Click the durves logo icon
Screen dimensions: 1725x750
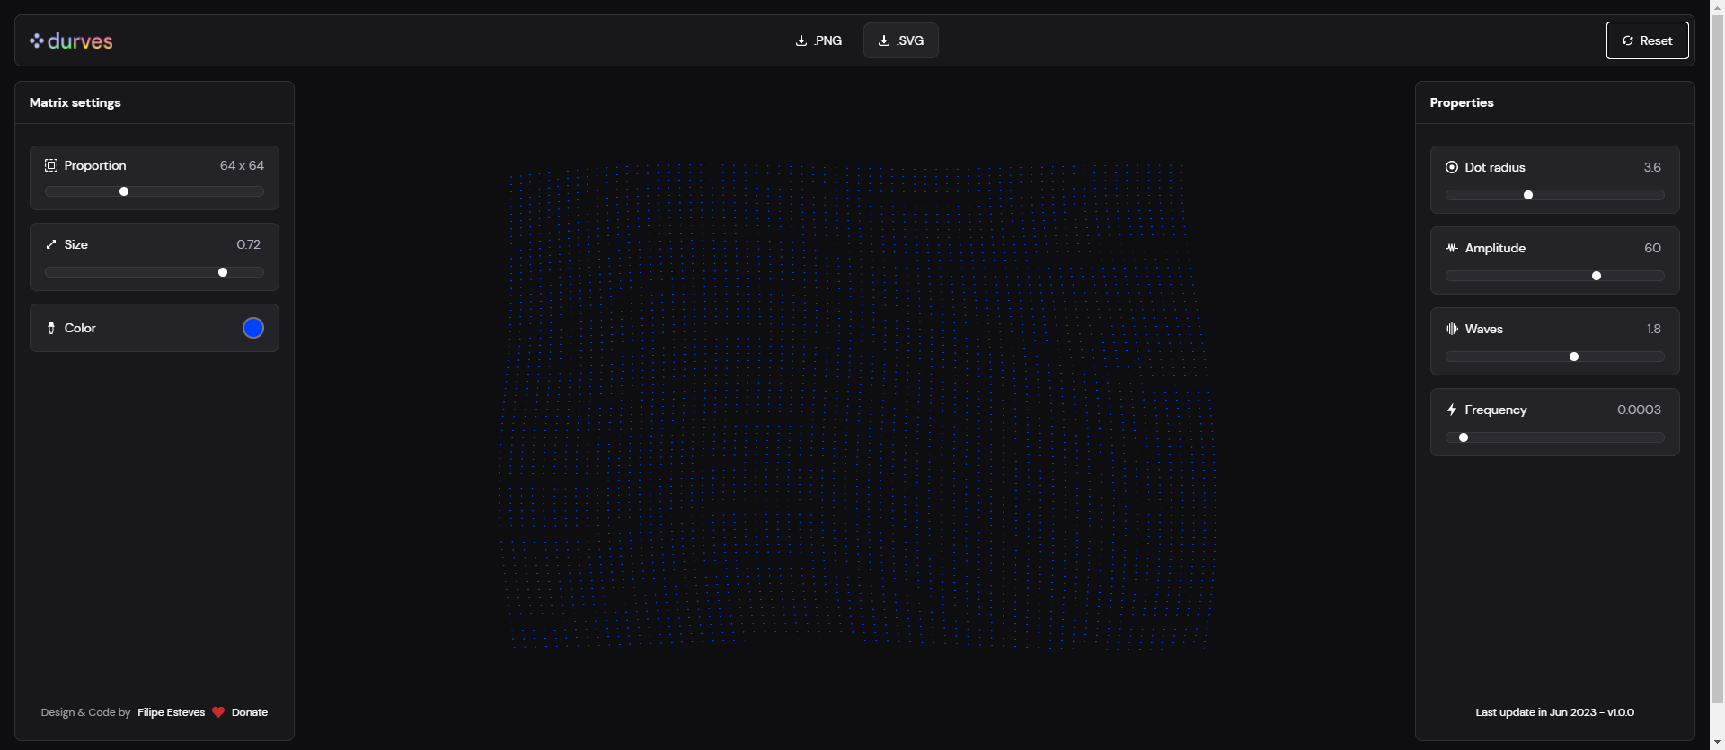37,40
